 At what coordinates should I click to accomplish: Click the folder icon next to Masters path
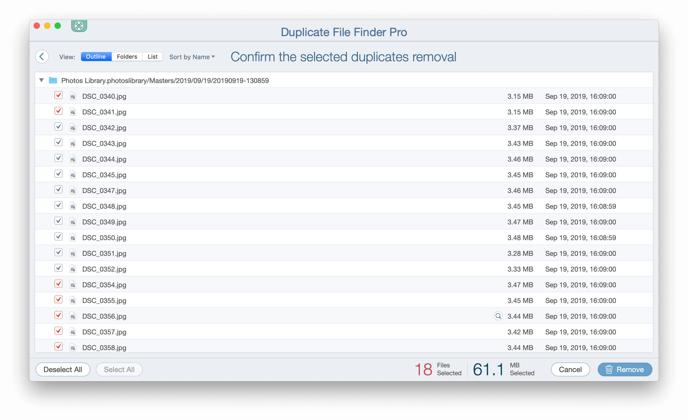tap(53, 80)
